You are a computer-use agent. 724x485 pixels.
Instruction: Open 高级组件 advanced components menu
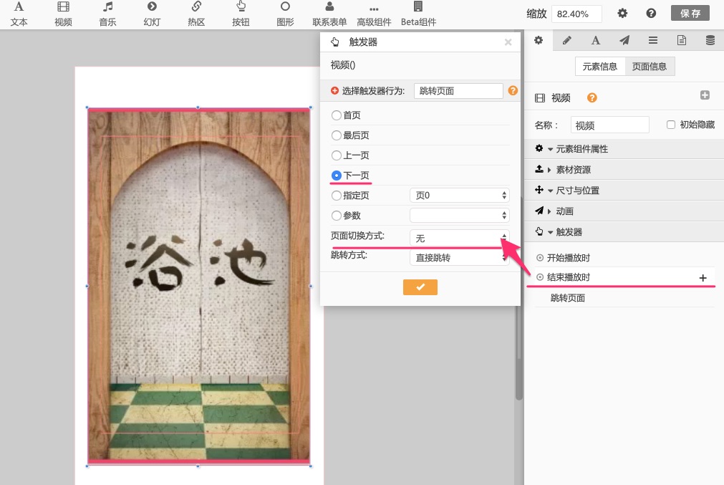374,14
